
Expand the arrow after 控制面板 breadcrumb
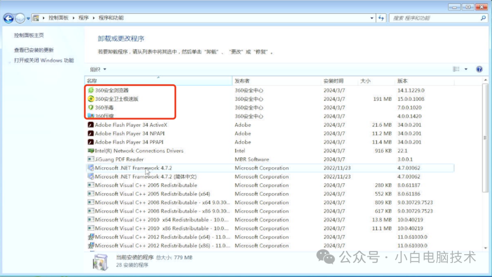[73, 18]
